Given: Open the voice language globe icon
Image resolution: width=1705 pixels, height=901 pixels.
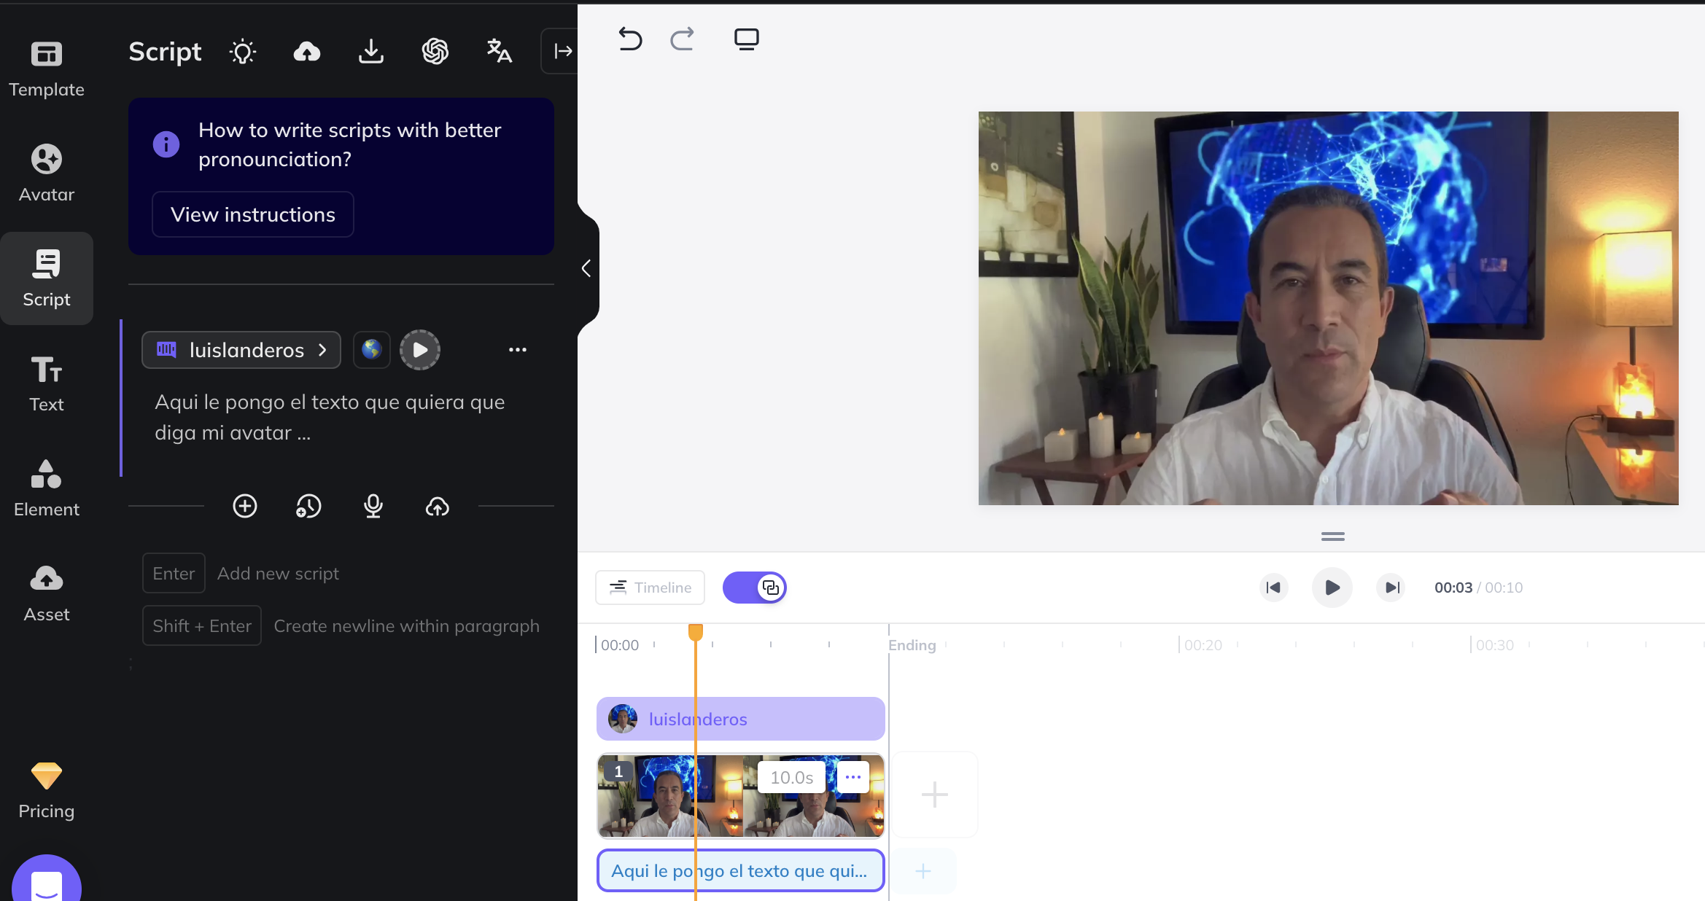Looking at the screenshot, I should click(371, 350).
